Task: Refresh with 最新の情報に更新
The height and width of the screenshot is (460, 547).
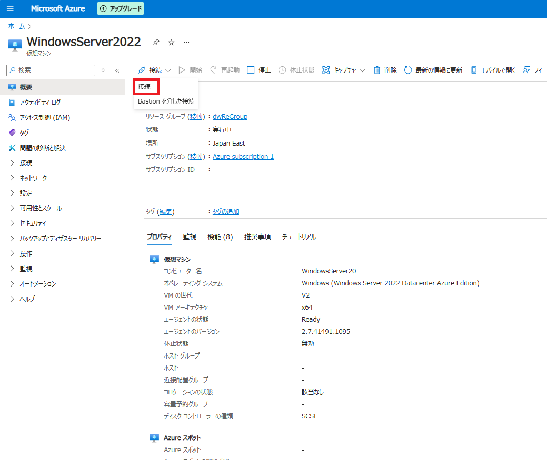Action: click(433, 70)
